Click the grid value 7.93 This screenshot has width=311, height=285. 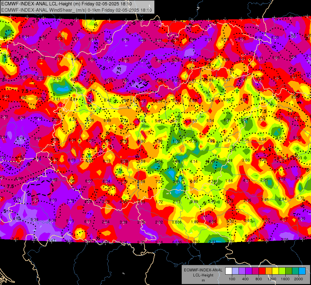point(298,158)
